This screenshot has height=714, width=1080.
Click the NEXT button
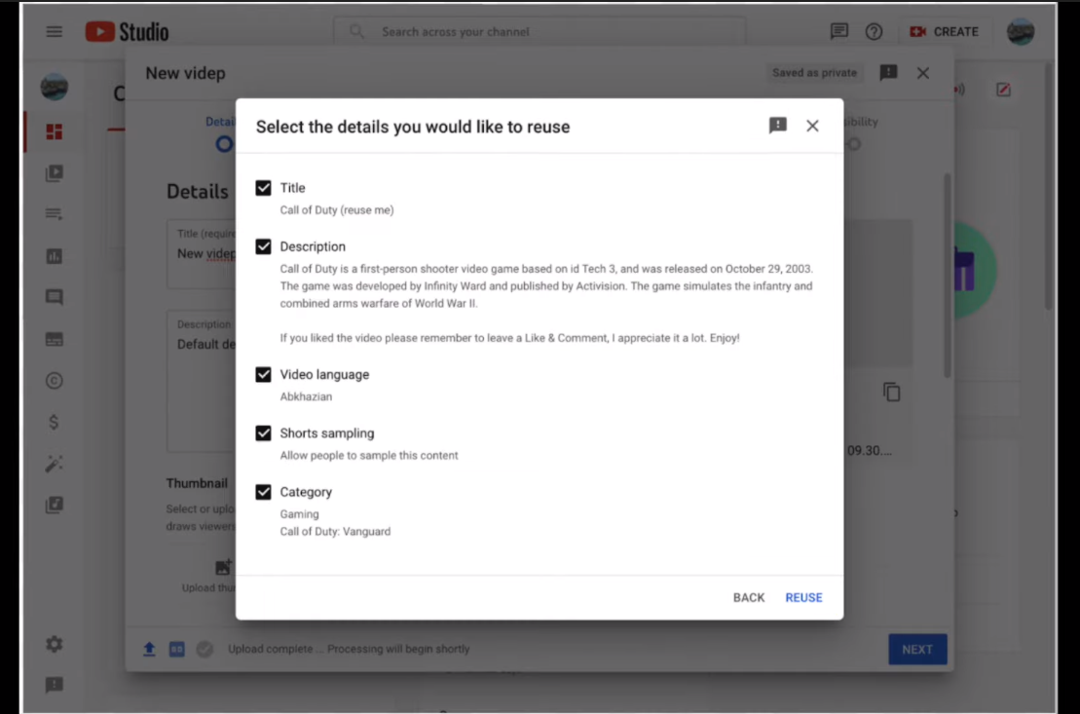(917, 649)
